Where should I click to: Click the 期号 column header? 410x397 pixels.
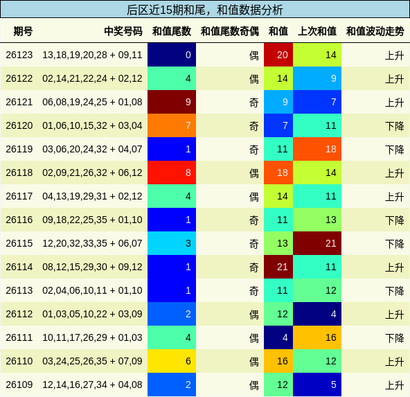[23, 31]
